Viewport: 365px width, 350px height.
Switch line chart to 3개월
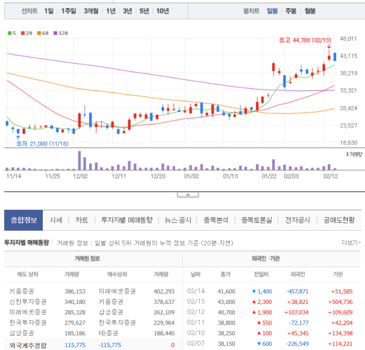point(91,11)
